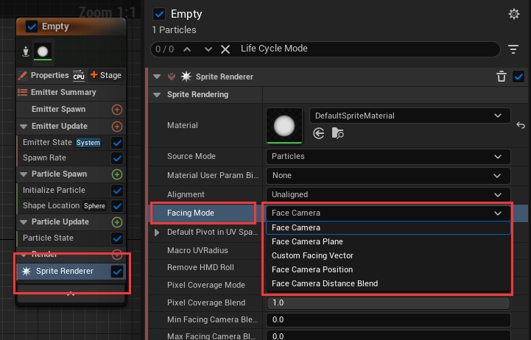Use selected asset from Content Browser
Image resolution: width=531 pixels, height=340 pixels.
click(319, 133)
